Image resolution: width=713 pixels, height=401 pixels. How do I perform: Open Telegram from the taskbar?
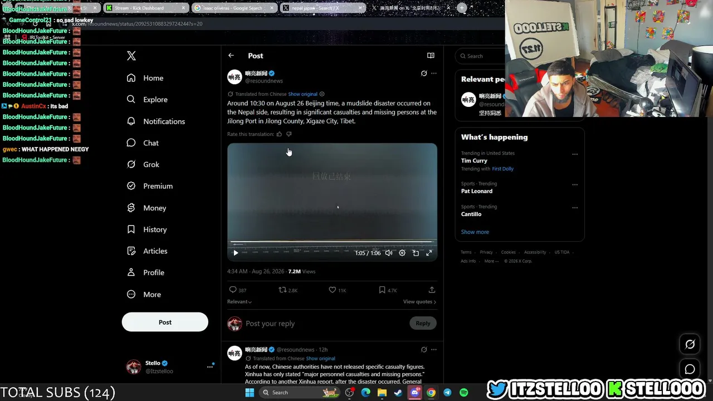click(447, 393)
